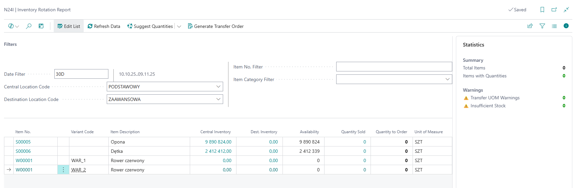The height and width of the screenshot is (188, 580).
Task: Click Dest. Inventory column header
Action: [264, 132]
